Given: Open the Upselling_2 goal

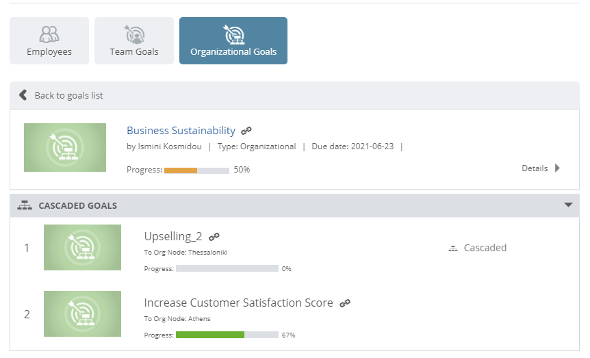Looking at the screenshot, I should pyautogui.click(x=173, y=236).
